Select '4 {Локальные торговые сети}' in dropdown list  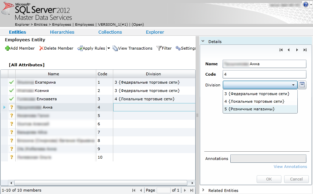tap(260, 101)
